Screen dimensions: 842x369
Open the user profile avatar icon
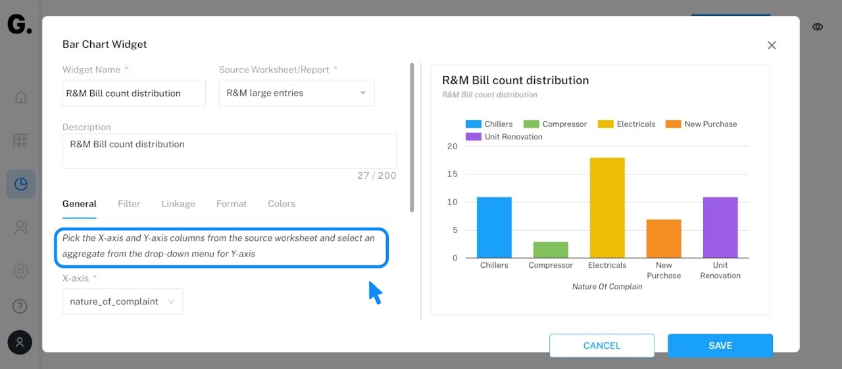tap(20, 342)
